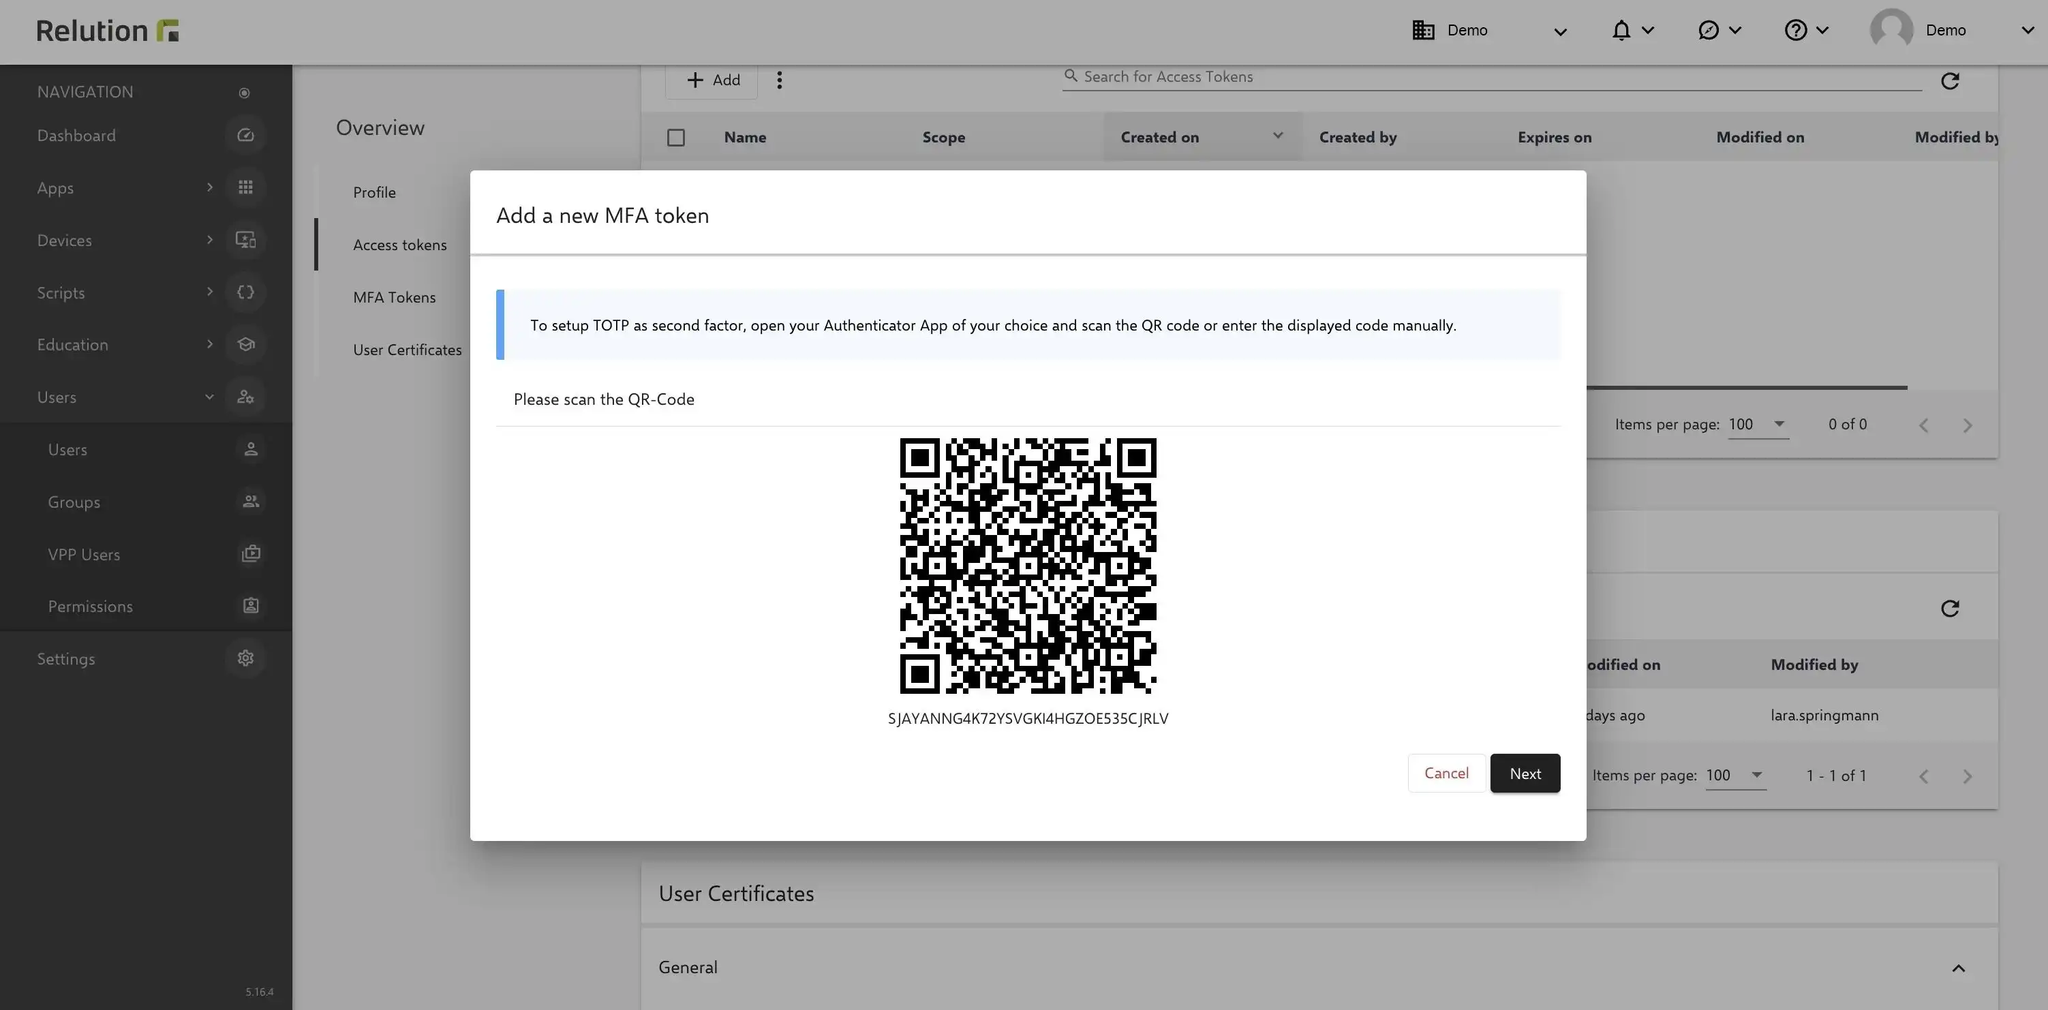2048x1010 pixels.
Task: Click the TOTP secret code text
Action: point(1028,719)
